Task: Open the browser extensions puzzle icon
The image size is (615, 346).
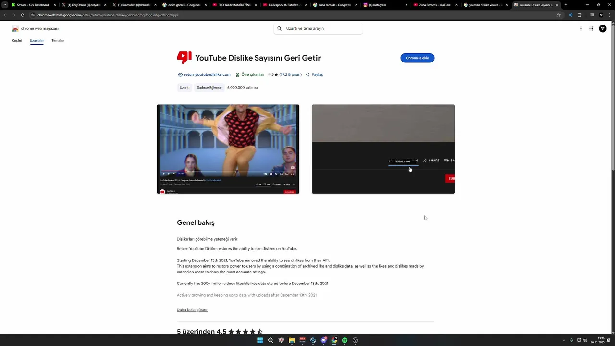Action: (579, 15)
